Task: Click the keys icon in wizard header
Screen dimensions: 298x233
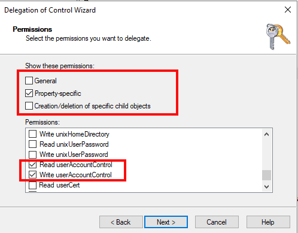Action: coord(278,37)
